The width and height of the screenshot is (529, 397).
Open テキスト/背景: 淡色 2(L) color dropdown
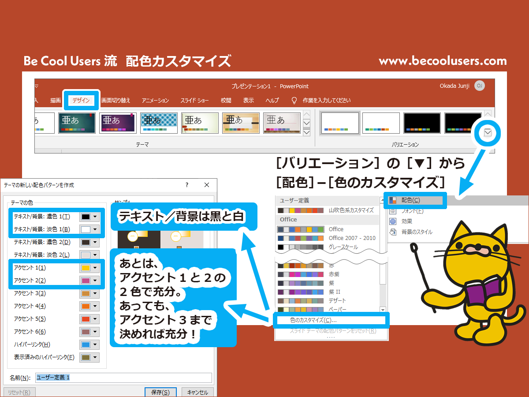click(x=90, y=255)
